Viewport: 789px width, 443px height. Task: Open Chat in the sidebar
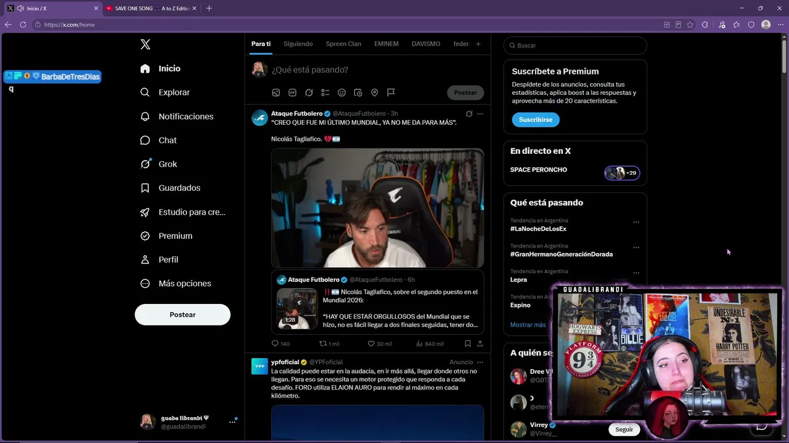tap(158, 140)
